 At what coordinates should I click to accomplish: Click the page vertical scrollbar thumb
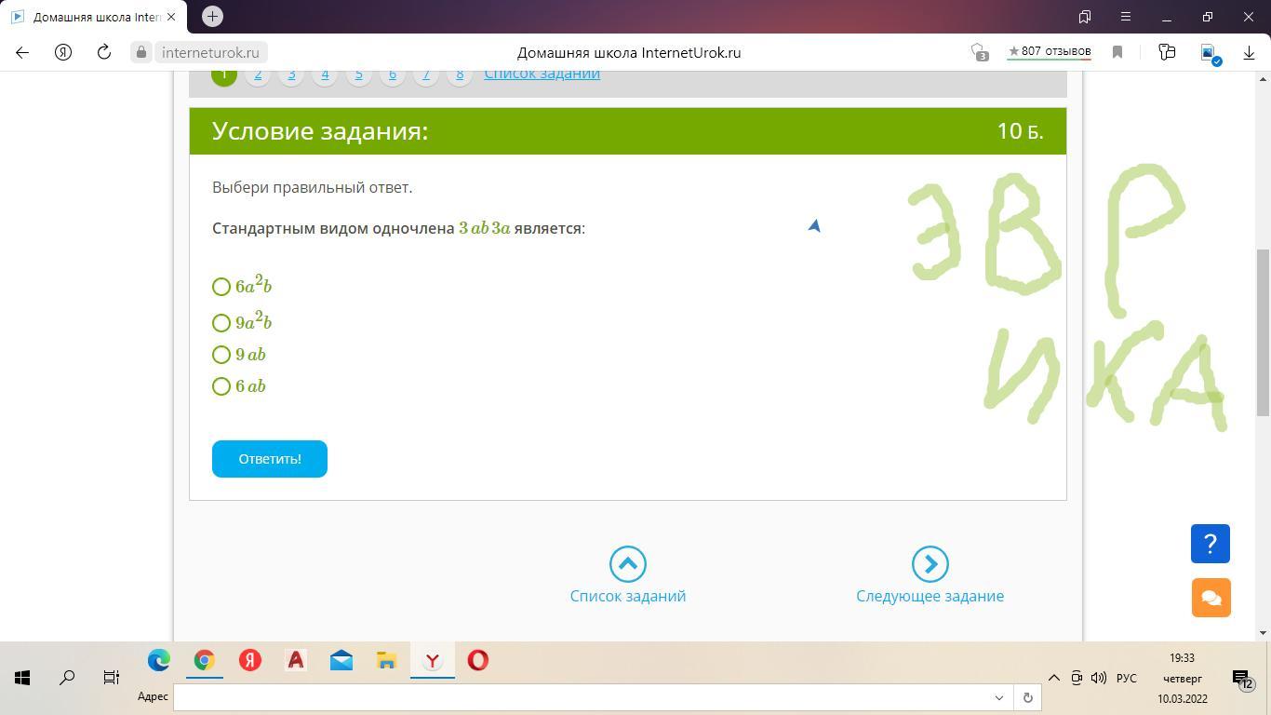[x=1264, y=332]
